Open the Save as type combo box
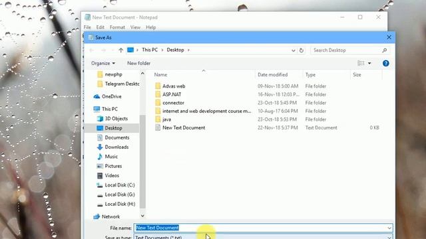426x239 pixels. point(263,237)
